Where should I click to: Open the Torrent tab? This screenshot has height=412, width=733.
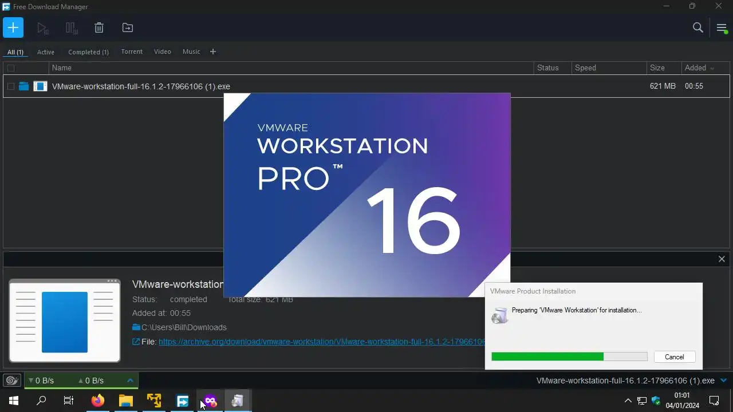pyautogui.click(x=132, y=51)
